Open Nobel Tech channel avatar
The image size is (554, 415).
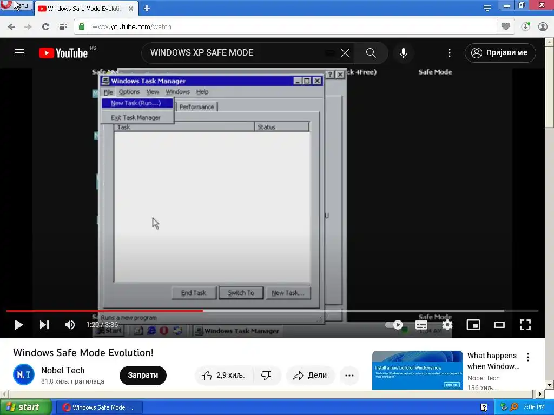coord(24,374)
